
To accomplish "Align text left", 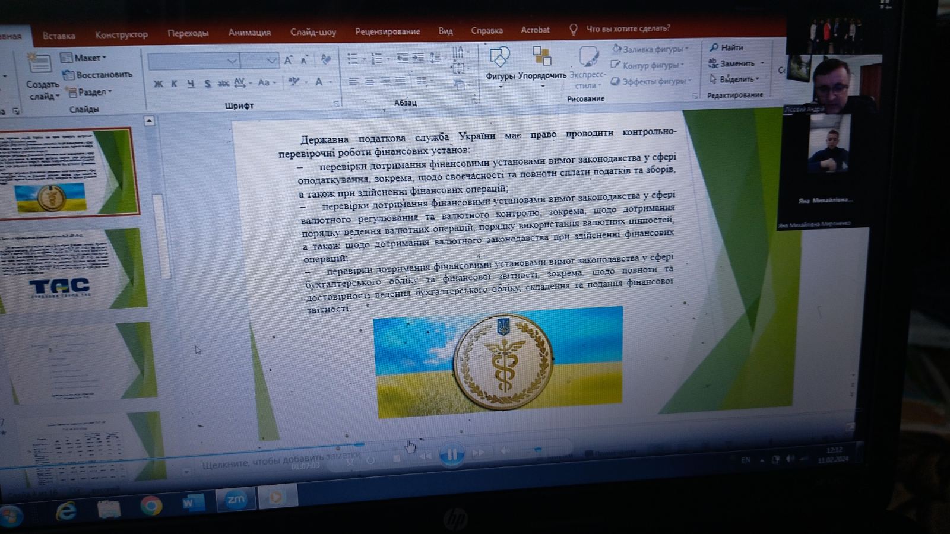I will (354, 81).
